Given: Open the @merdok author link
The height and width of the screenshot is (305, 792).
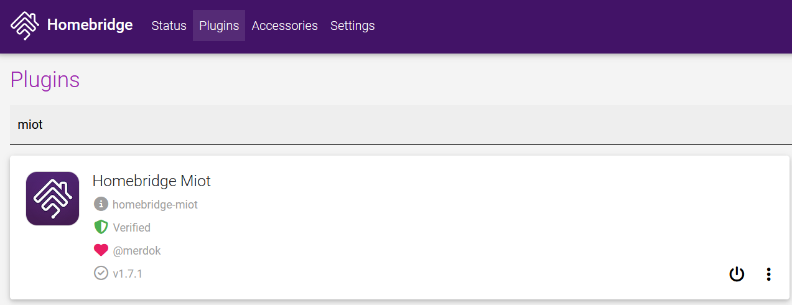Looking at the screenshot, I should tap(136, 251).
